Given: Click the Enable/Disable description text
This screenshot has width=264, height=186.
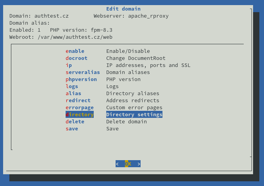Looking at the screenshot, I should [128, 51].
